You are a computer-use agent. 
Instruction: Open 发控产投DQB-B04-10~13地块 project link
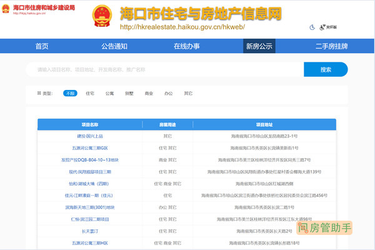tap(90, 160)
